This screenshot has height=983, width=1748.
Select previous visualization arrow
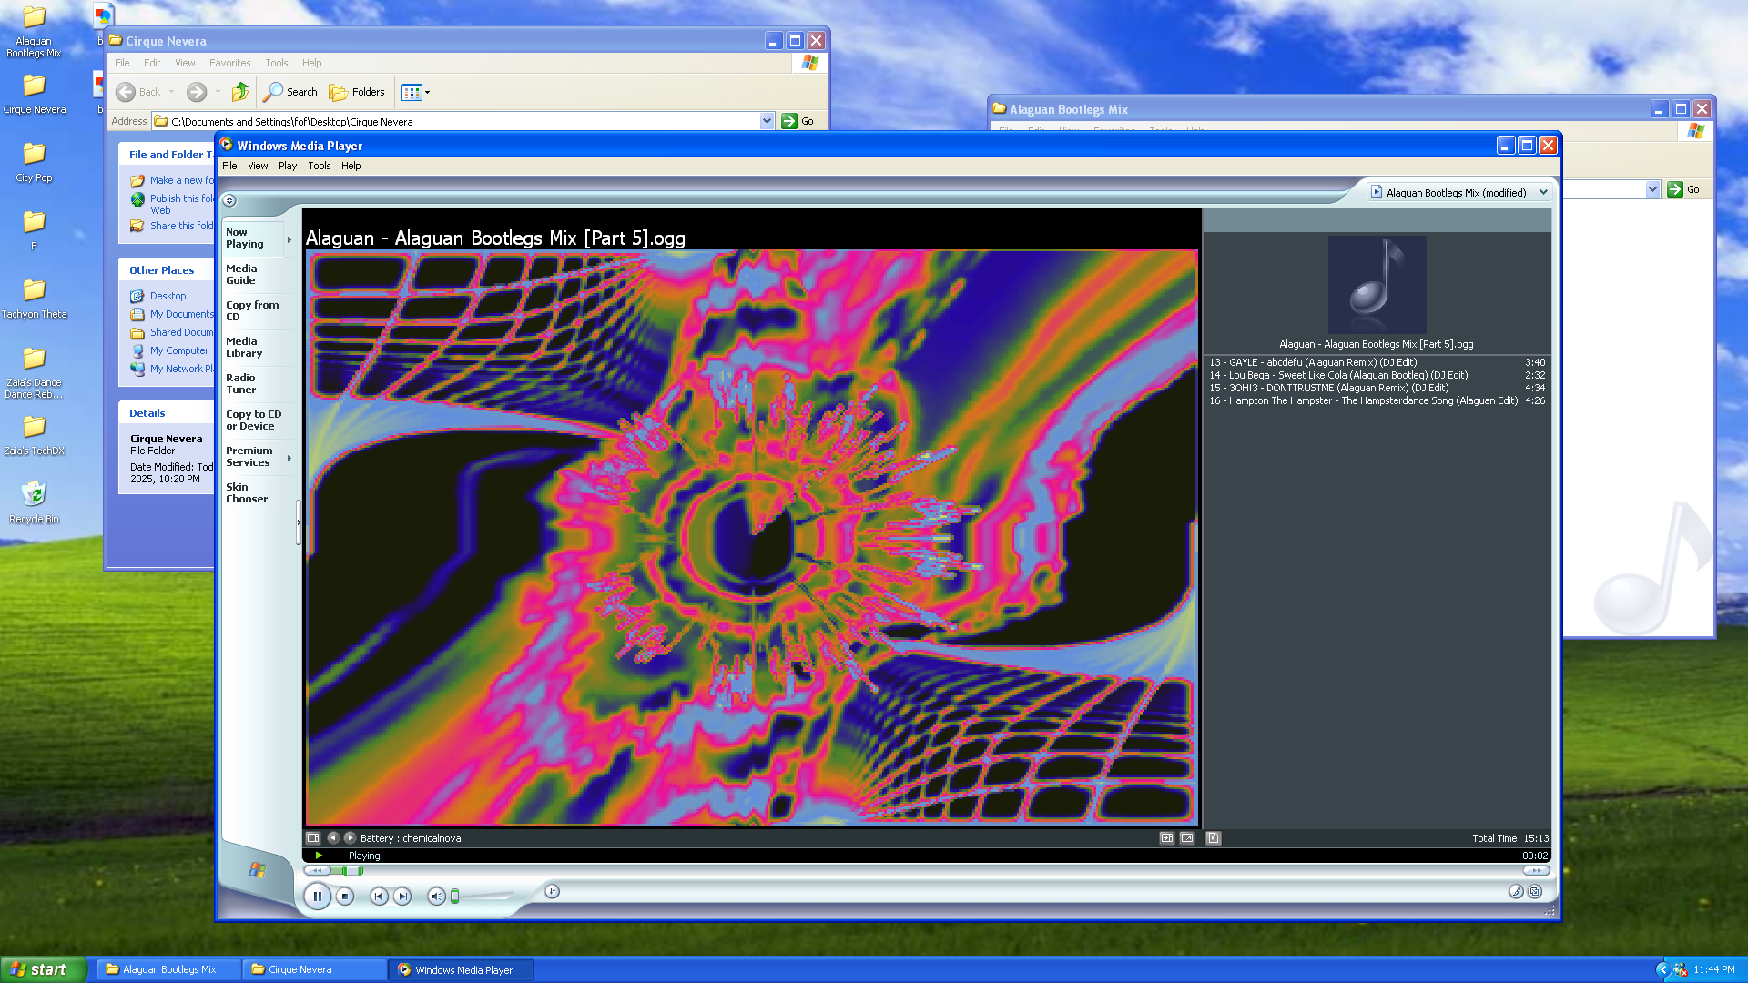pos(332,838)
